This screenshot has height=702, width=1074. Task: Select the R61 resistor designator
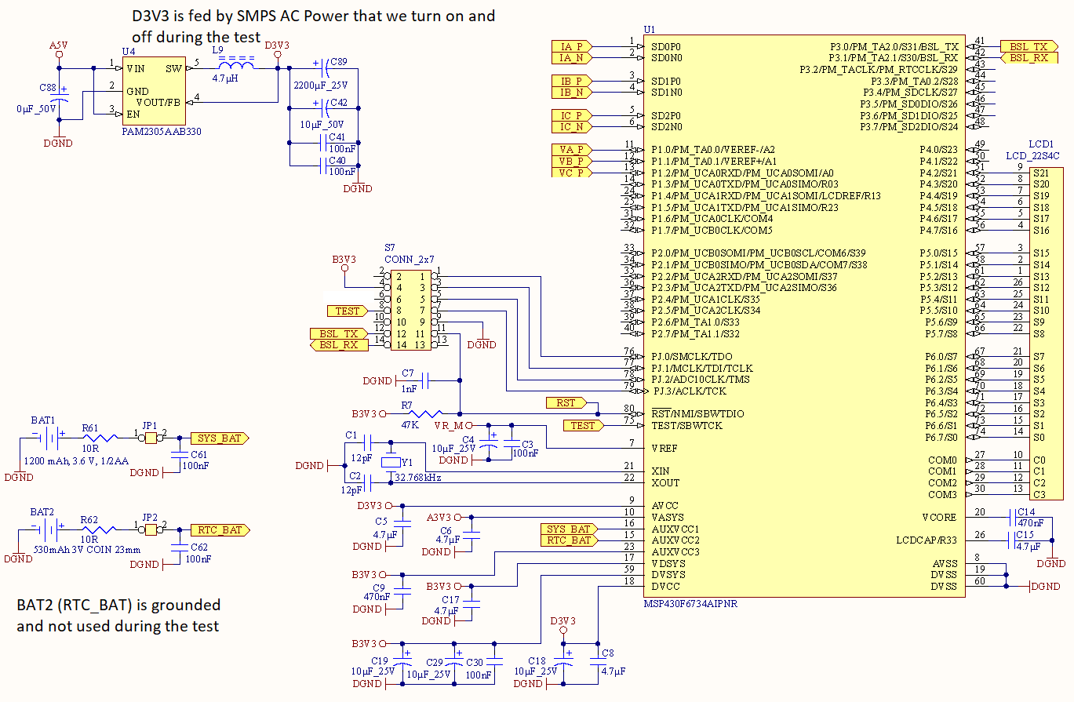(92, 428)
